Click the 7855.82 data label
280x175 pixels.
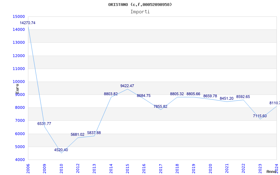(x=160, y=106)
